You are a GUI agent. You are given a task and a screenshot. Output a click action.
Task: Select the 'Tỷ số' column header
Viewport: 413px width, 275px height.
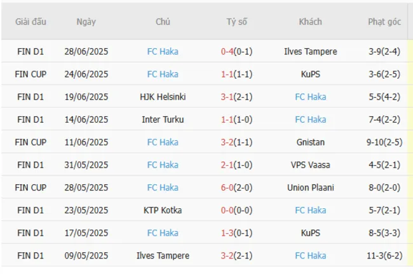pyautogui.click(x=236, y=22)
